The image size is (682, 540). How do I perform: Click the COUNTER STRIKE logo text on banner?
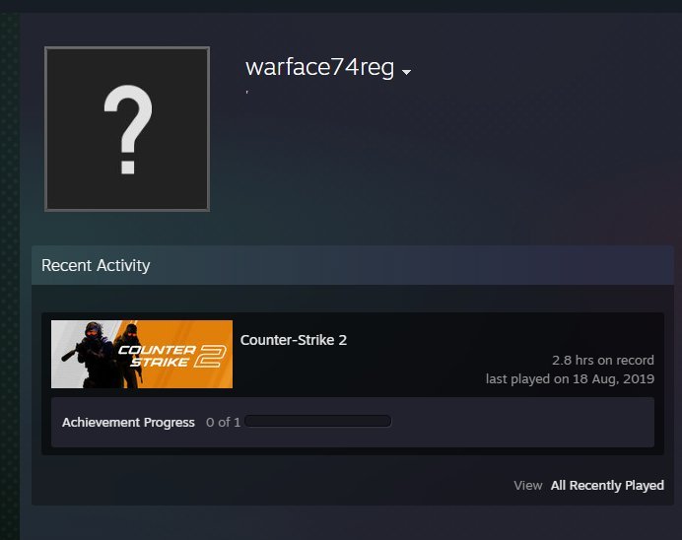(157, 356)
